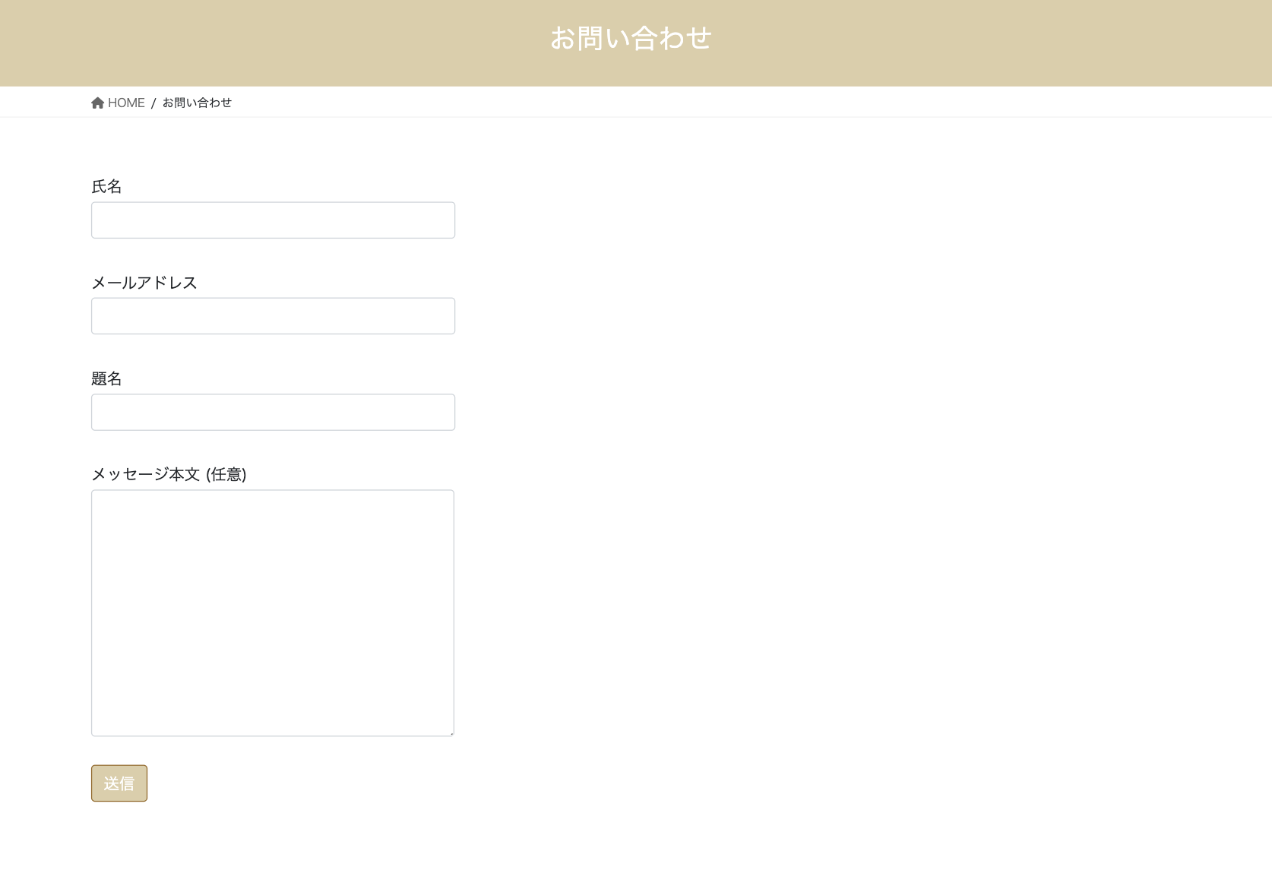Click the home icon in the breadcrumb
This screenshot has height=889, width=1272.
point(98,102)
